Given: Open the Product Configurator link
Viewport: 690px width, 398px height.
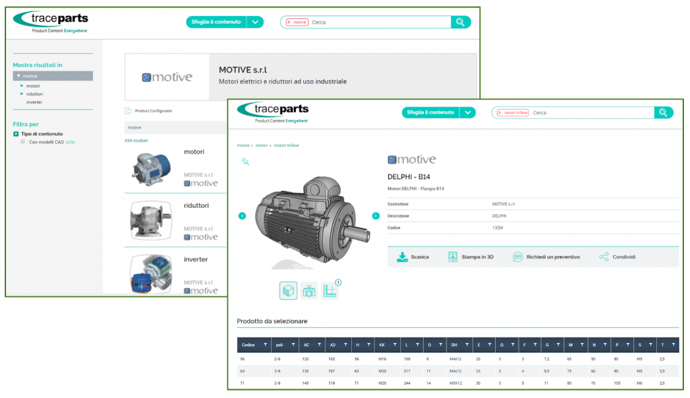Looking at the screenshot, I should [153, 110].
